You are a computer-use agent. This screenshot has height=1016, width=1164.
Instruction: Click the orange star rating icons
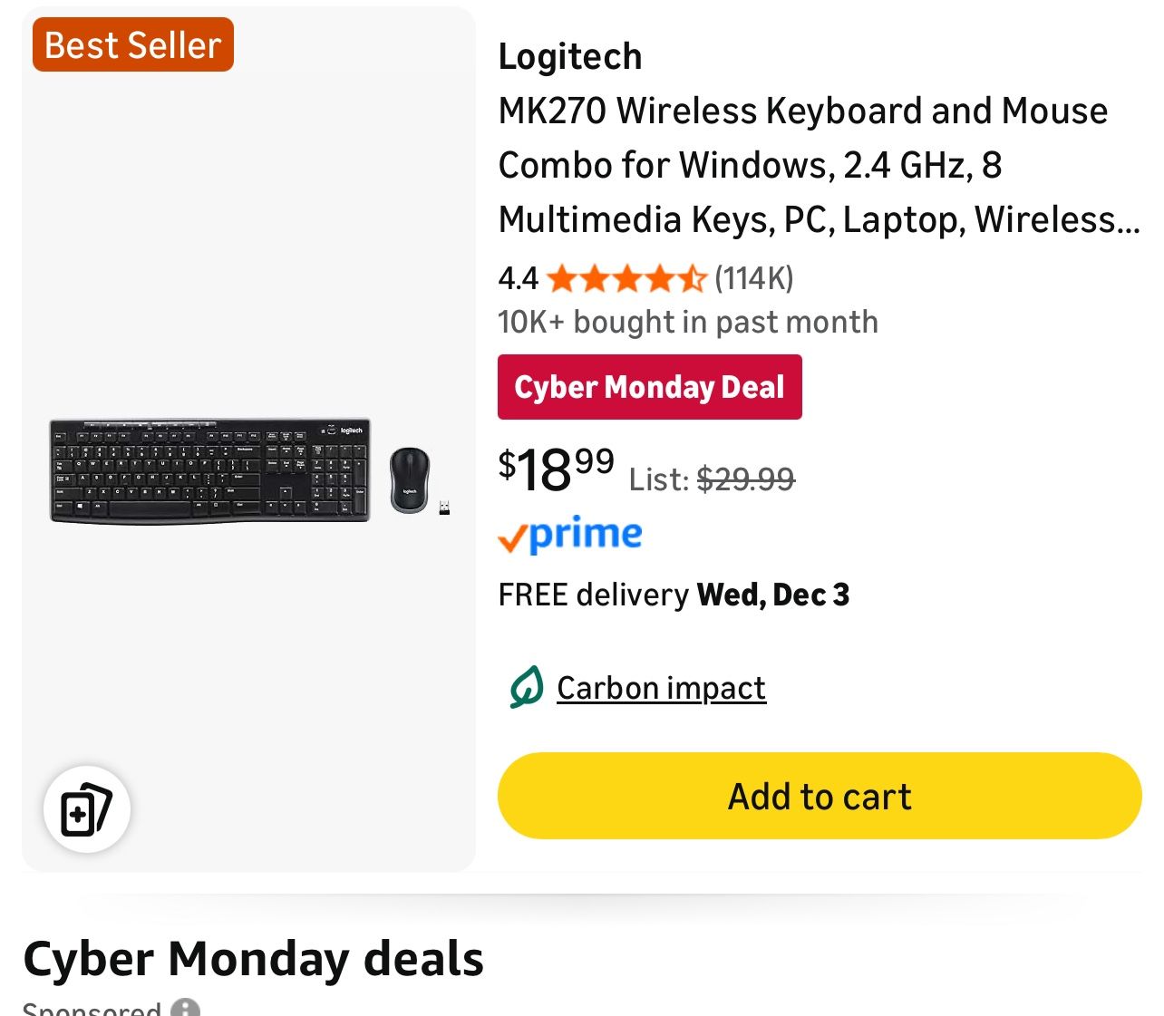(x=626, y=278)
